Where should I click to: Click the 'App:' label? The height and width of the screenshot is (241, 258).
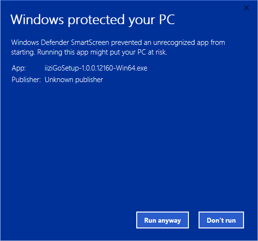coord(19,68)
